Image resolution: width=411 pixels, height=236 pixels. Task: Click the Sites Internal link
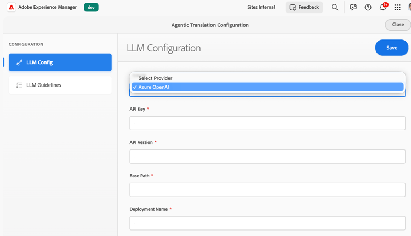click(x=261, y=7)
